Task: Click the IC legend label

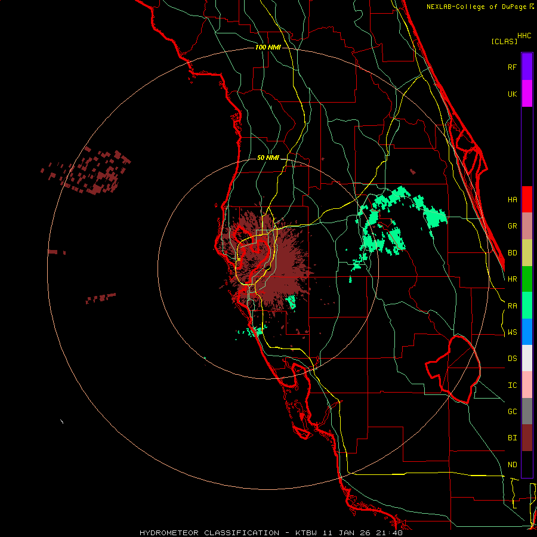Action: pyautogui.click(x=512, y=385)
